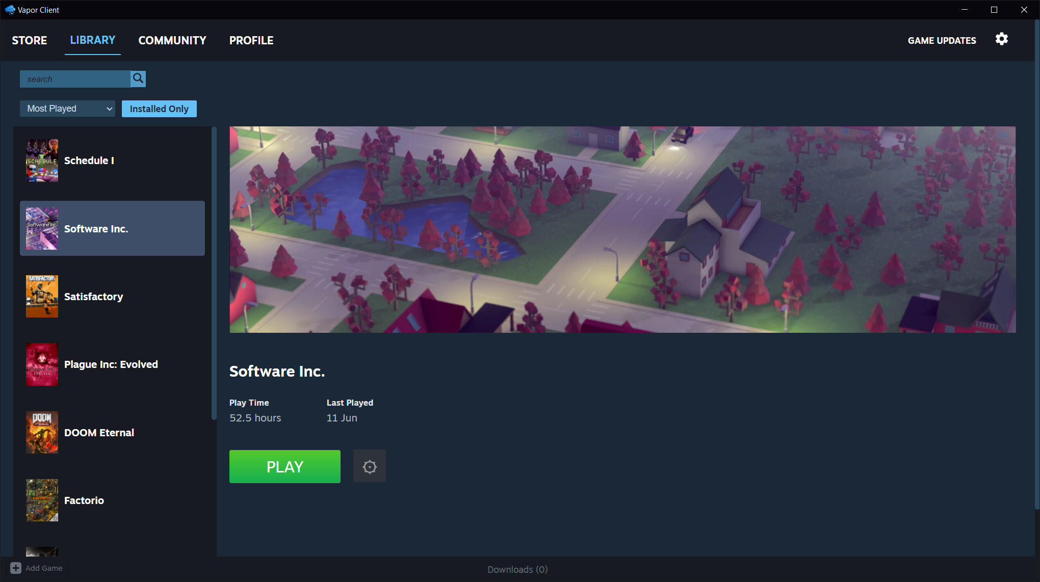The width and height of the screenshot is (1040, 582).
Task: Select Satisfactory cover thumbnail
Action: (42, 296)
